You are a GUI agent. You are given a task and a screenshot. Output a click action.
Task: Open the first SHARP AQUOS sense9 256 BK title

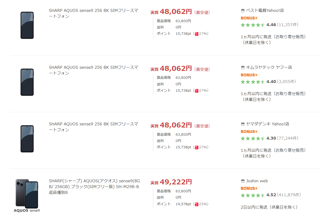click(x=94, y=13)
